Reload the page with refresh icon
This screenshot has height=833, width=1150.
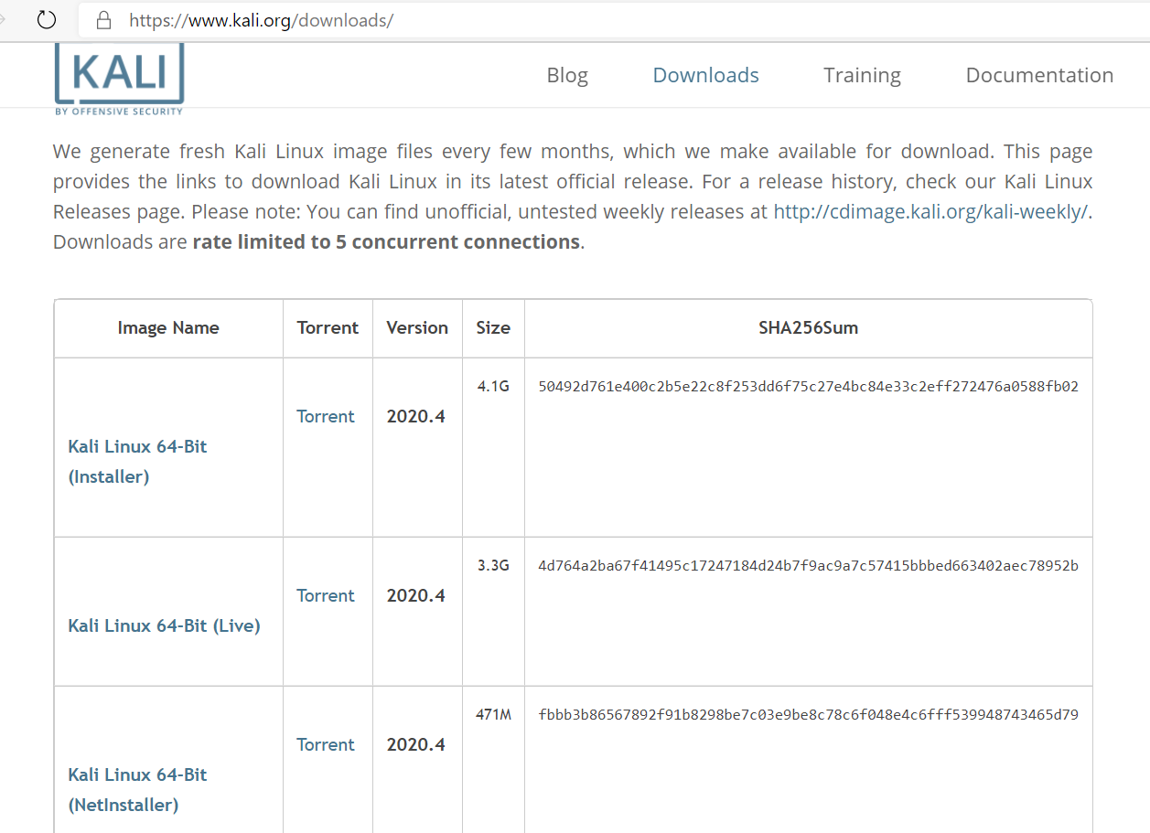click(x=47, y=19)
